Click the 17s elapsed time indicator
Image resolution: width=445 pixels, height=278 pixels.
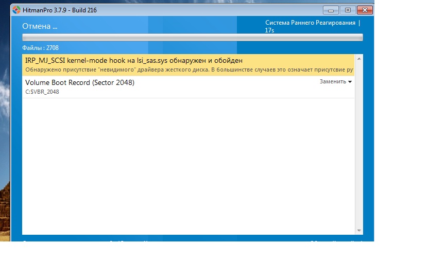click(269, 30)
